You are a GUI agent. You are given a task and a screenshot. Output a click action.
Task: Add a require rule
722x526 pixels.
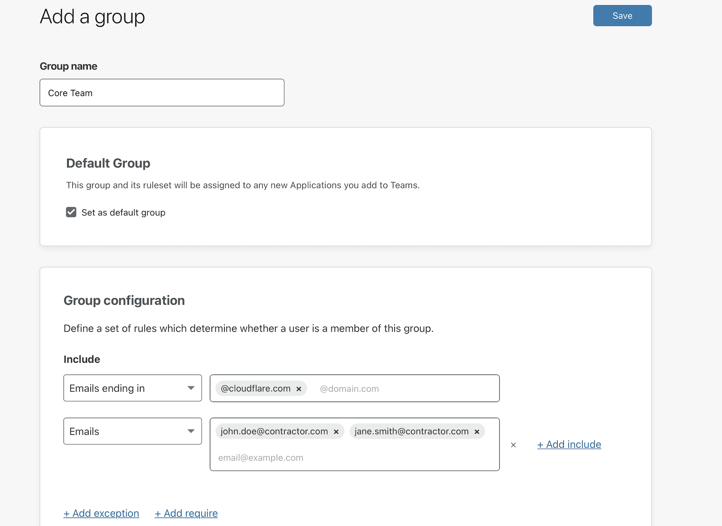(186, 513)
